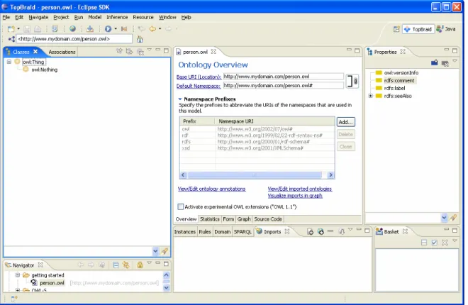Open the New wizard dropdown arrow
Viewport: 468px width, 305px height.
point(18,29)
